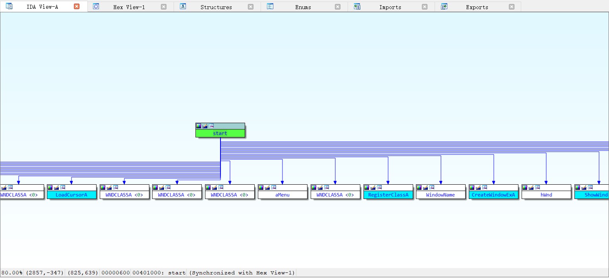Screen dimensions: 609x278
Task: Switch to the IDA View-A tab
Action: (x=42, y=7)
